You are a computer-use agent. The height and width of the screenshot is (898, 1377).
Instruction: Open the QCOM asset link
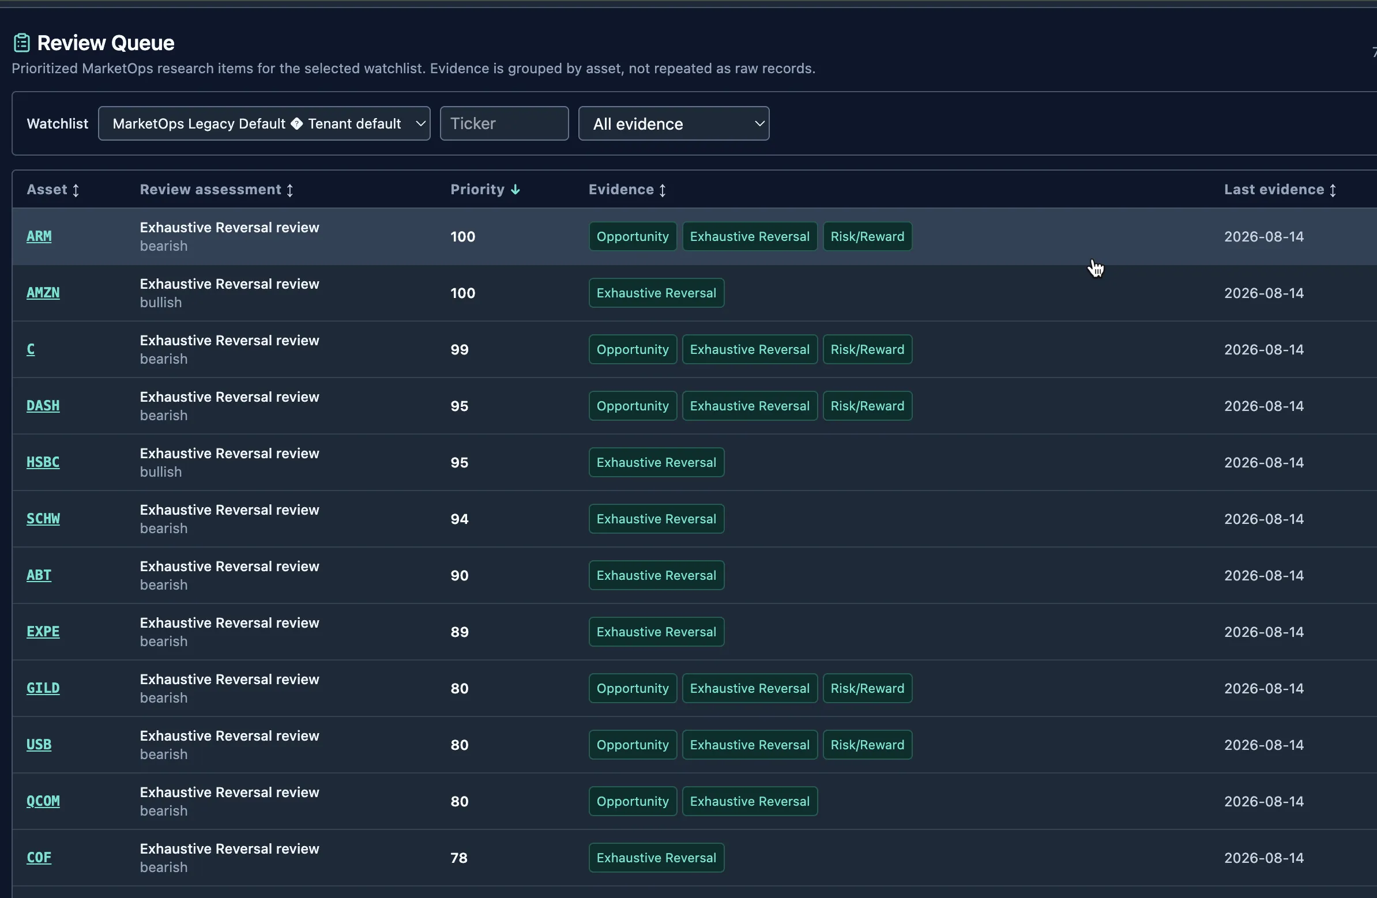[43, 801]
